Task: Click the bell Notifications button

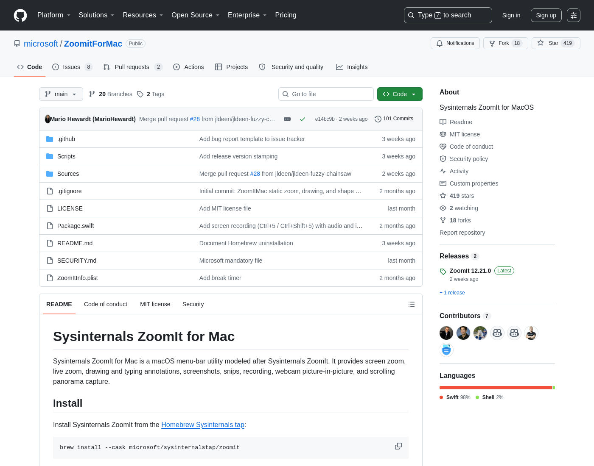Action: click(x=455, y=43)
